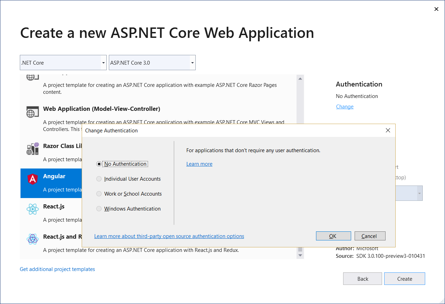Click the Create button
The width and height of the screenshot is (445, 304).
point(404,278)
